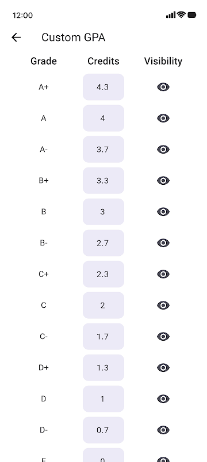The image size is (207, 462).
Task: Hide the A grade row
Action: (x=163, y=118)
